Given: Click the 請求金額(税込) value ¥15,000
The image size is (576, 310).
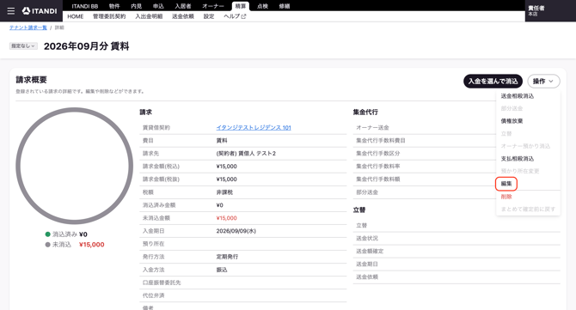Looking at the screenshot, I should tap(227, 167).
